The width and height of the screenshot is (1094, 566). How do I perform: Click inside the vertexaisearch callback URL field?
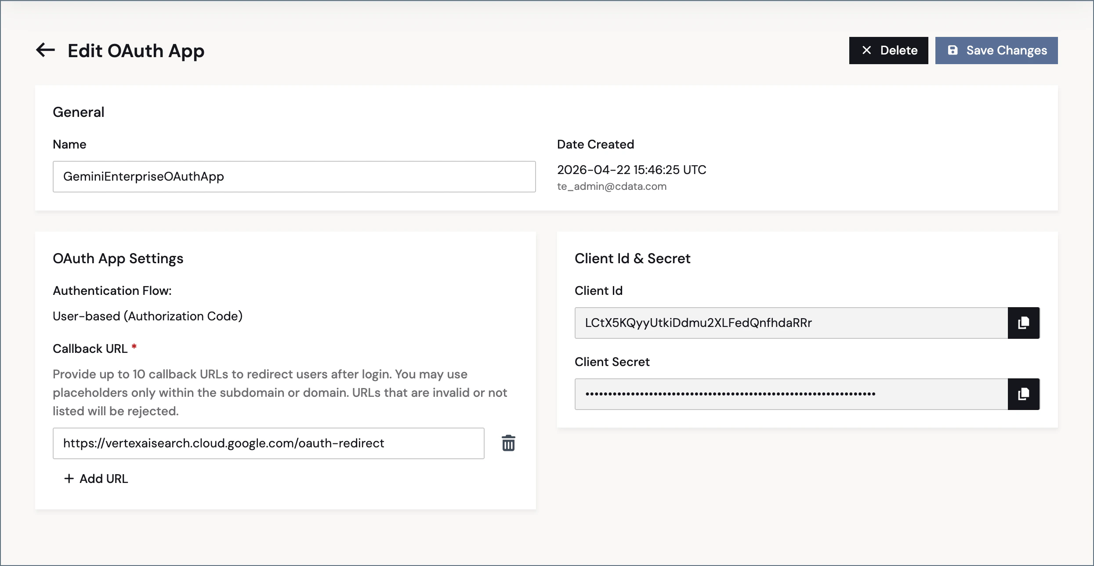click(268, 443)
